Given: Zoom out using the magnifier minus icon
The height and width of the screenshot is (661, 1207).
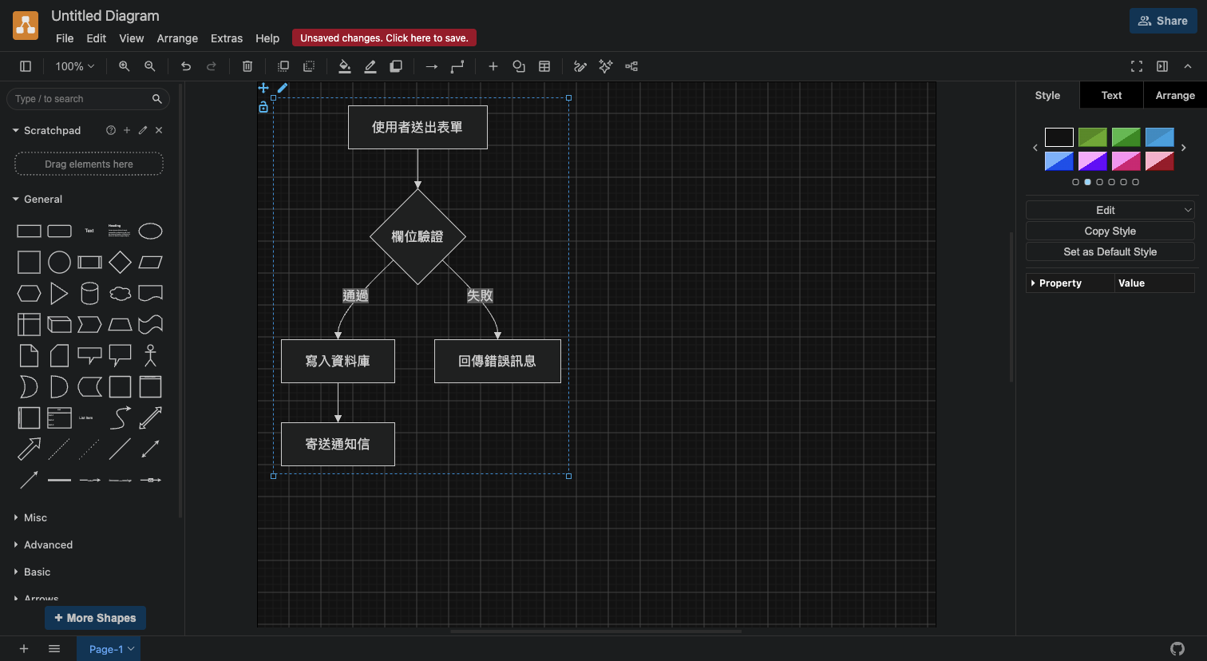Looking at the screenshot, I should pos(149,66).
